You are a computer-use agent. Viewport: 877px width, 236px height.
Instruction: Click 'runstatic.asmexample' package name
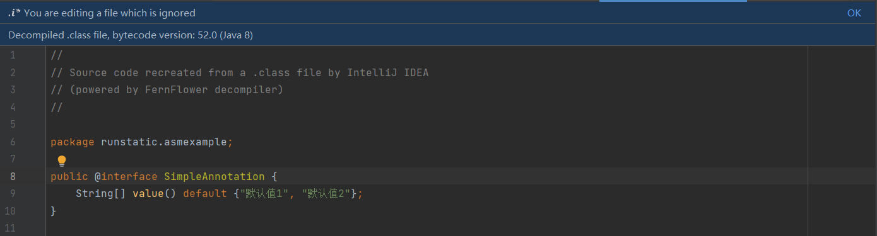point(164,142)
